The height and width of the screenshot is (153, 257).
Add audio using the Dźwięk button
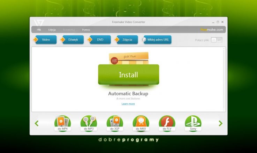(x=73, y=39)
